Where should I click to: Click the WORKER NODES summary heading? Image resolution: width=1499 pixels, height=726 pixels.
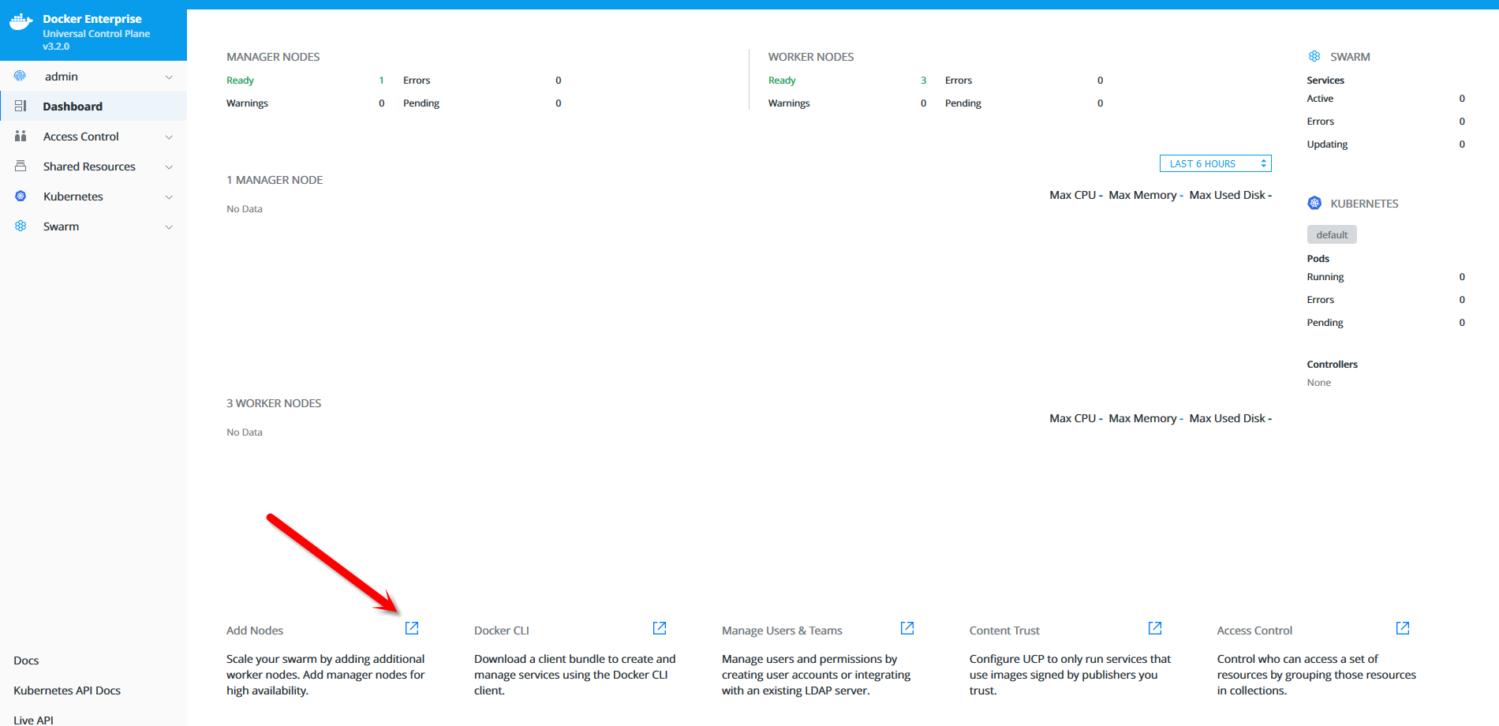(x=811, y=57)
